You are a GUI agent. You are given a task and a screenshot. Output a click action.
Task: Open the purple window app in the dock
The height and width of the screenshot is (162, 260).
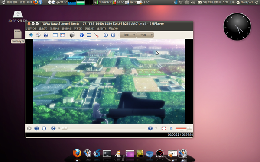pos(130,154)
